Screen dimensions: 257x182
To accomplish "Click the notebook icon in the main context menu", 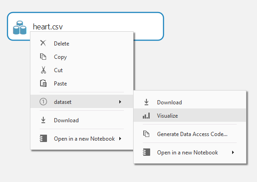I will pyautogui.click(x=43, y=138).
